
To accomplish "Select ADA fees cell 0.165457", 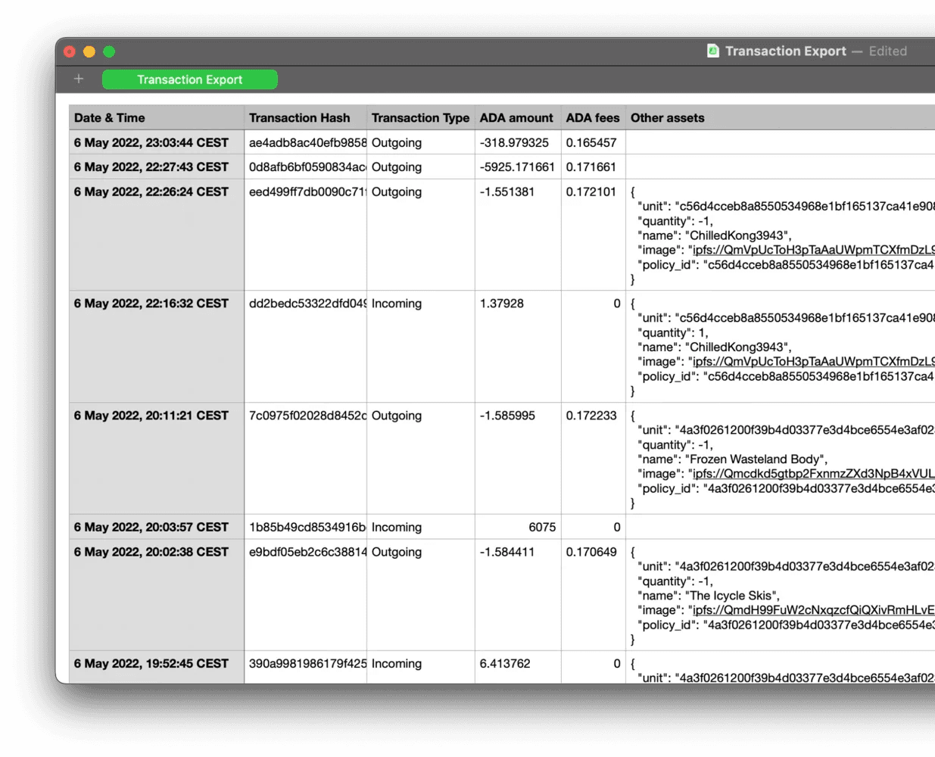I will click(594, 142).
